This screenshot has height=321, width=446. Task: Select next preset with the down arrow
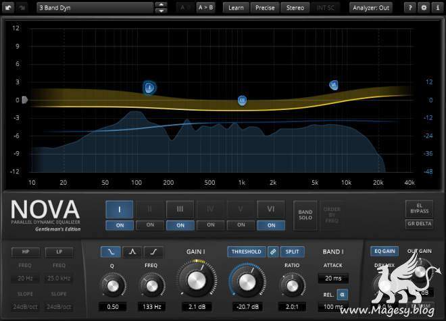coord(161,11)
